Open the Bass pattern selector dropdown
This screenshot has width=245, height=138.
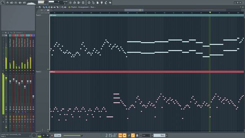point(159,135)
